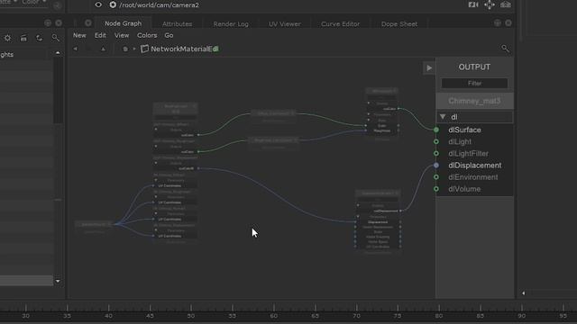
Task: Click the four-arrow manipulator icon
Action: (x=490, y=4)
